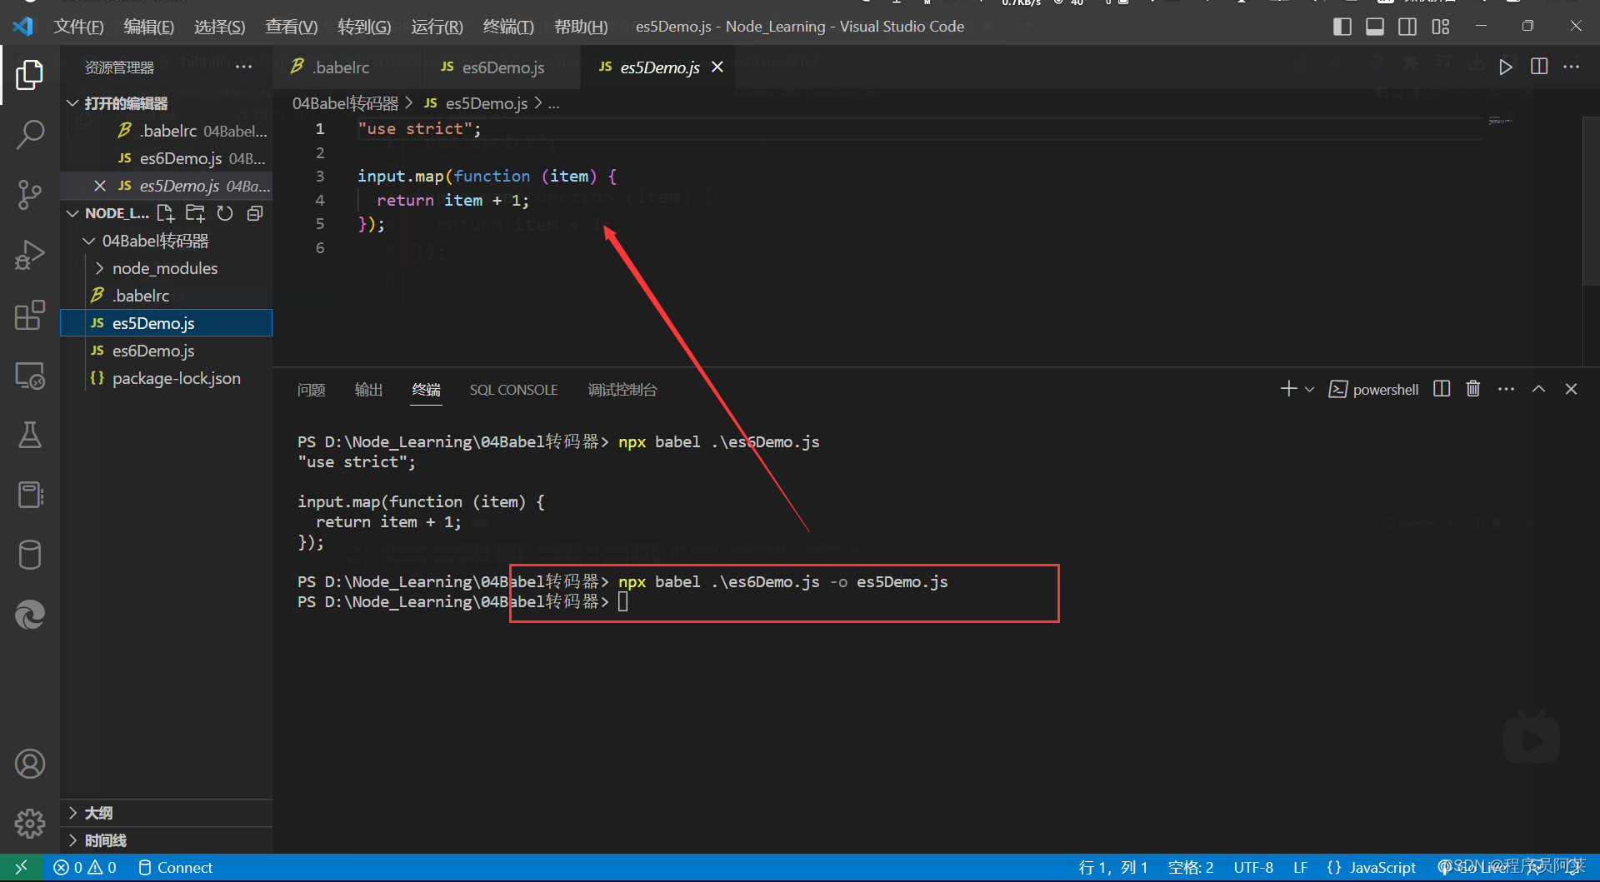Open the Edge browser tools icon
1600x882 pixels.
point(30,615)
